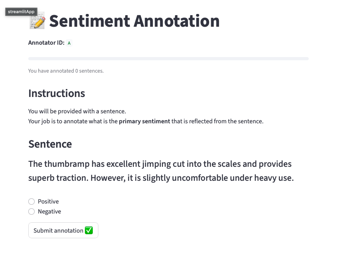This screenshot has width=341, height=255.
Task: Click the bold "primary sentiment" text
Action: 144,121
